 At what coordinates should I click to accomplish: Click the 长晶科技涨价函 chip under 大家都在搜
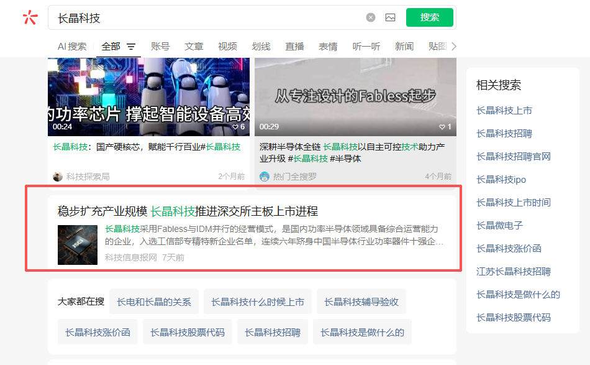(x=98, y=332)
